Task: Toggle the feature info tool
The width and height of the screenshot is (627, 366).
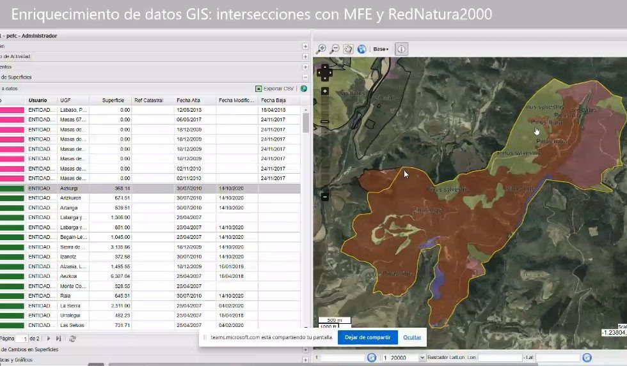Action: click(x=401, y=49)
